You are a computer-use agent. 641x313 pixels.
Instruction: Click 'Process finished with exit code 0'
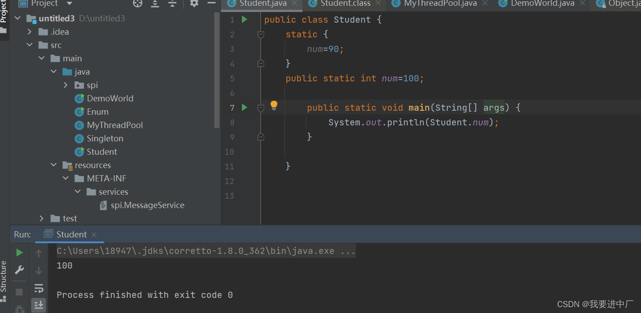coord(145,295)
